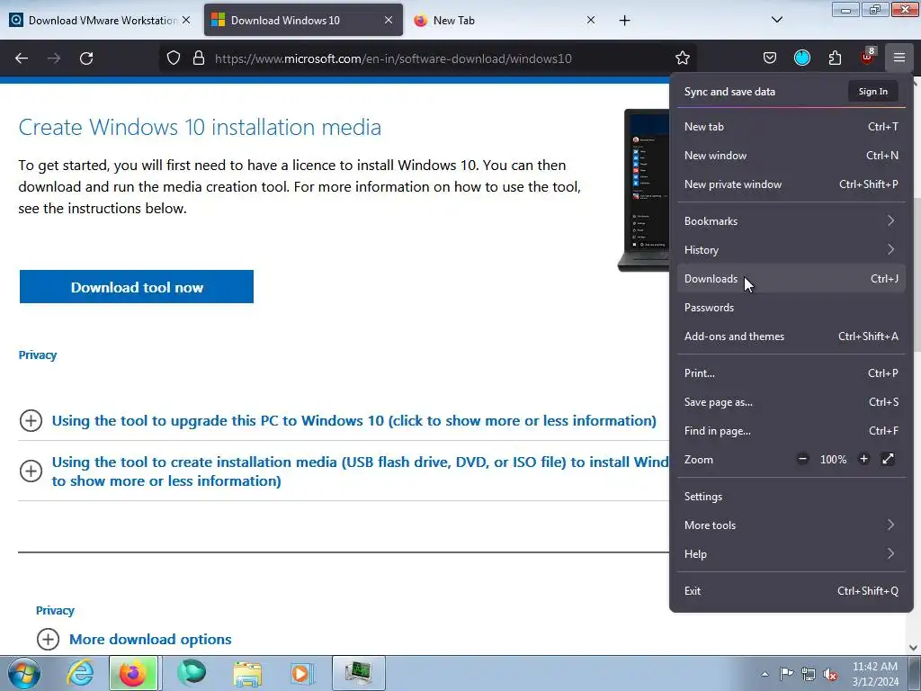Click Firefox taskbar icon
921x691 pixels.
133,673
